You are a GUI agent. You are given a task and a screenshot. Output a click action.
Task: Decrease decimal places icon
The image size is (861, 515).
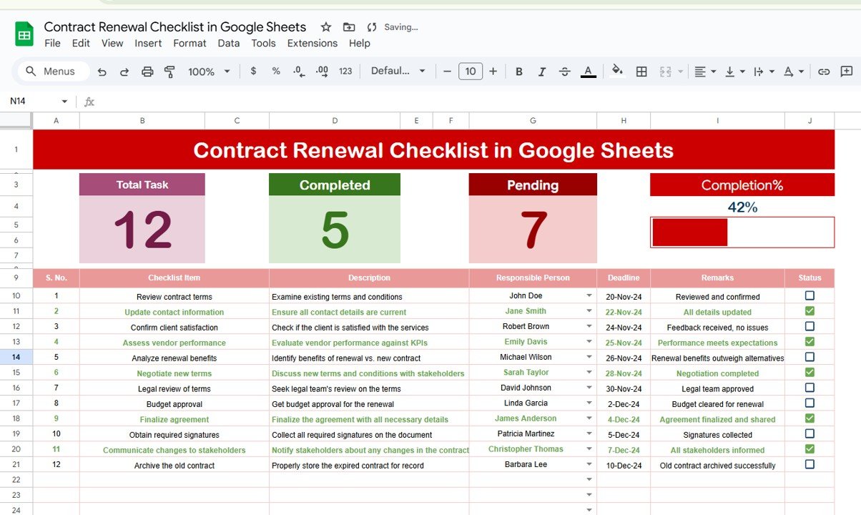pyautogui.click(x=299, y=72)
